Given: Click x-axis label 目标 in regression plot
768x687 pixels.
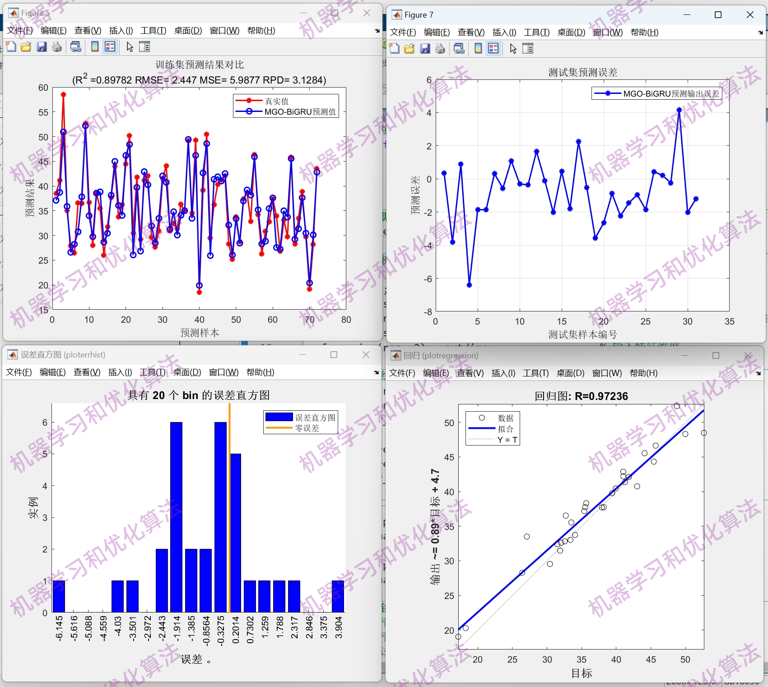Looking at the screenshot, I should pos(581,673).
